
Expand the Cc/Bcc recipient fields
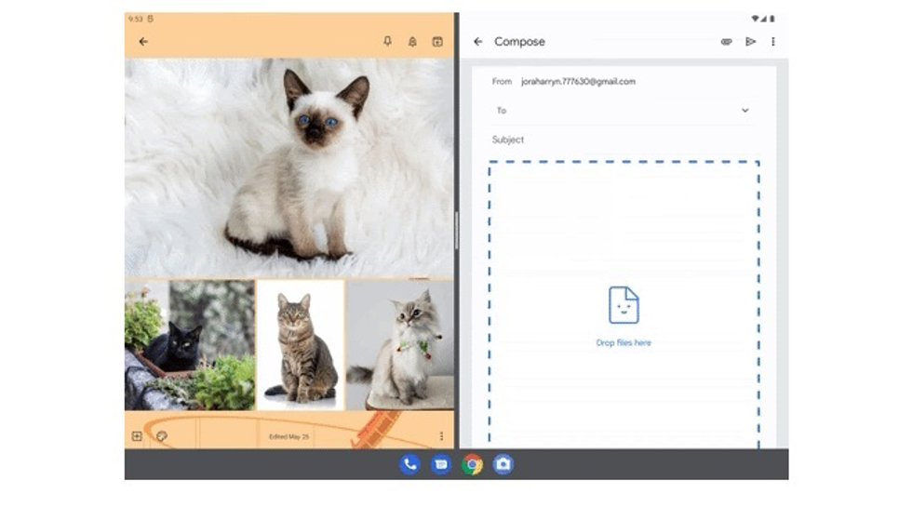click(745, 111)
